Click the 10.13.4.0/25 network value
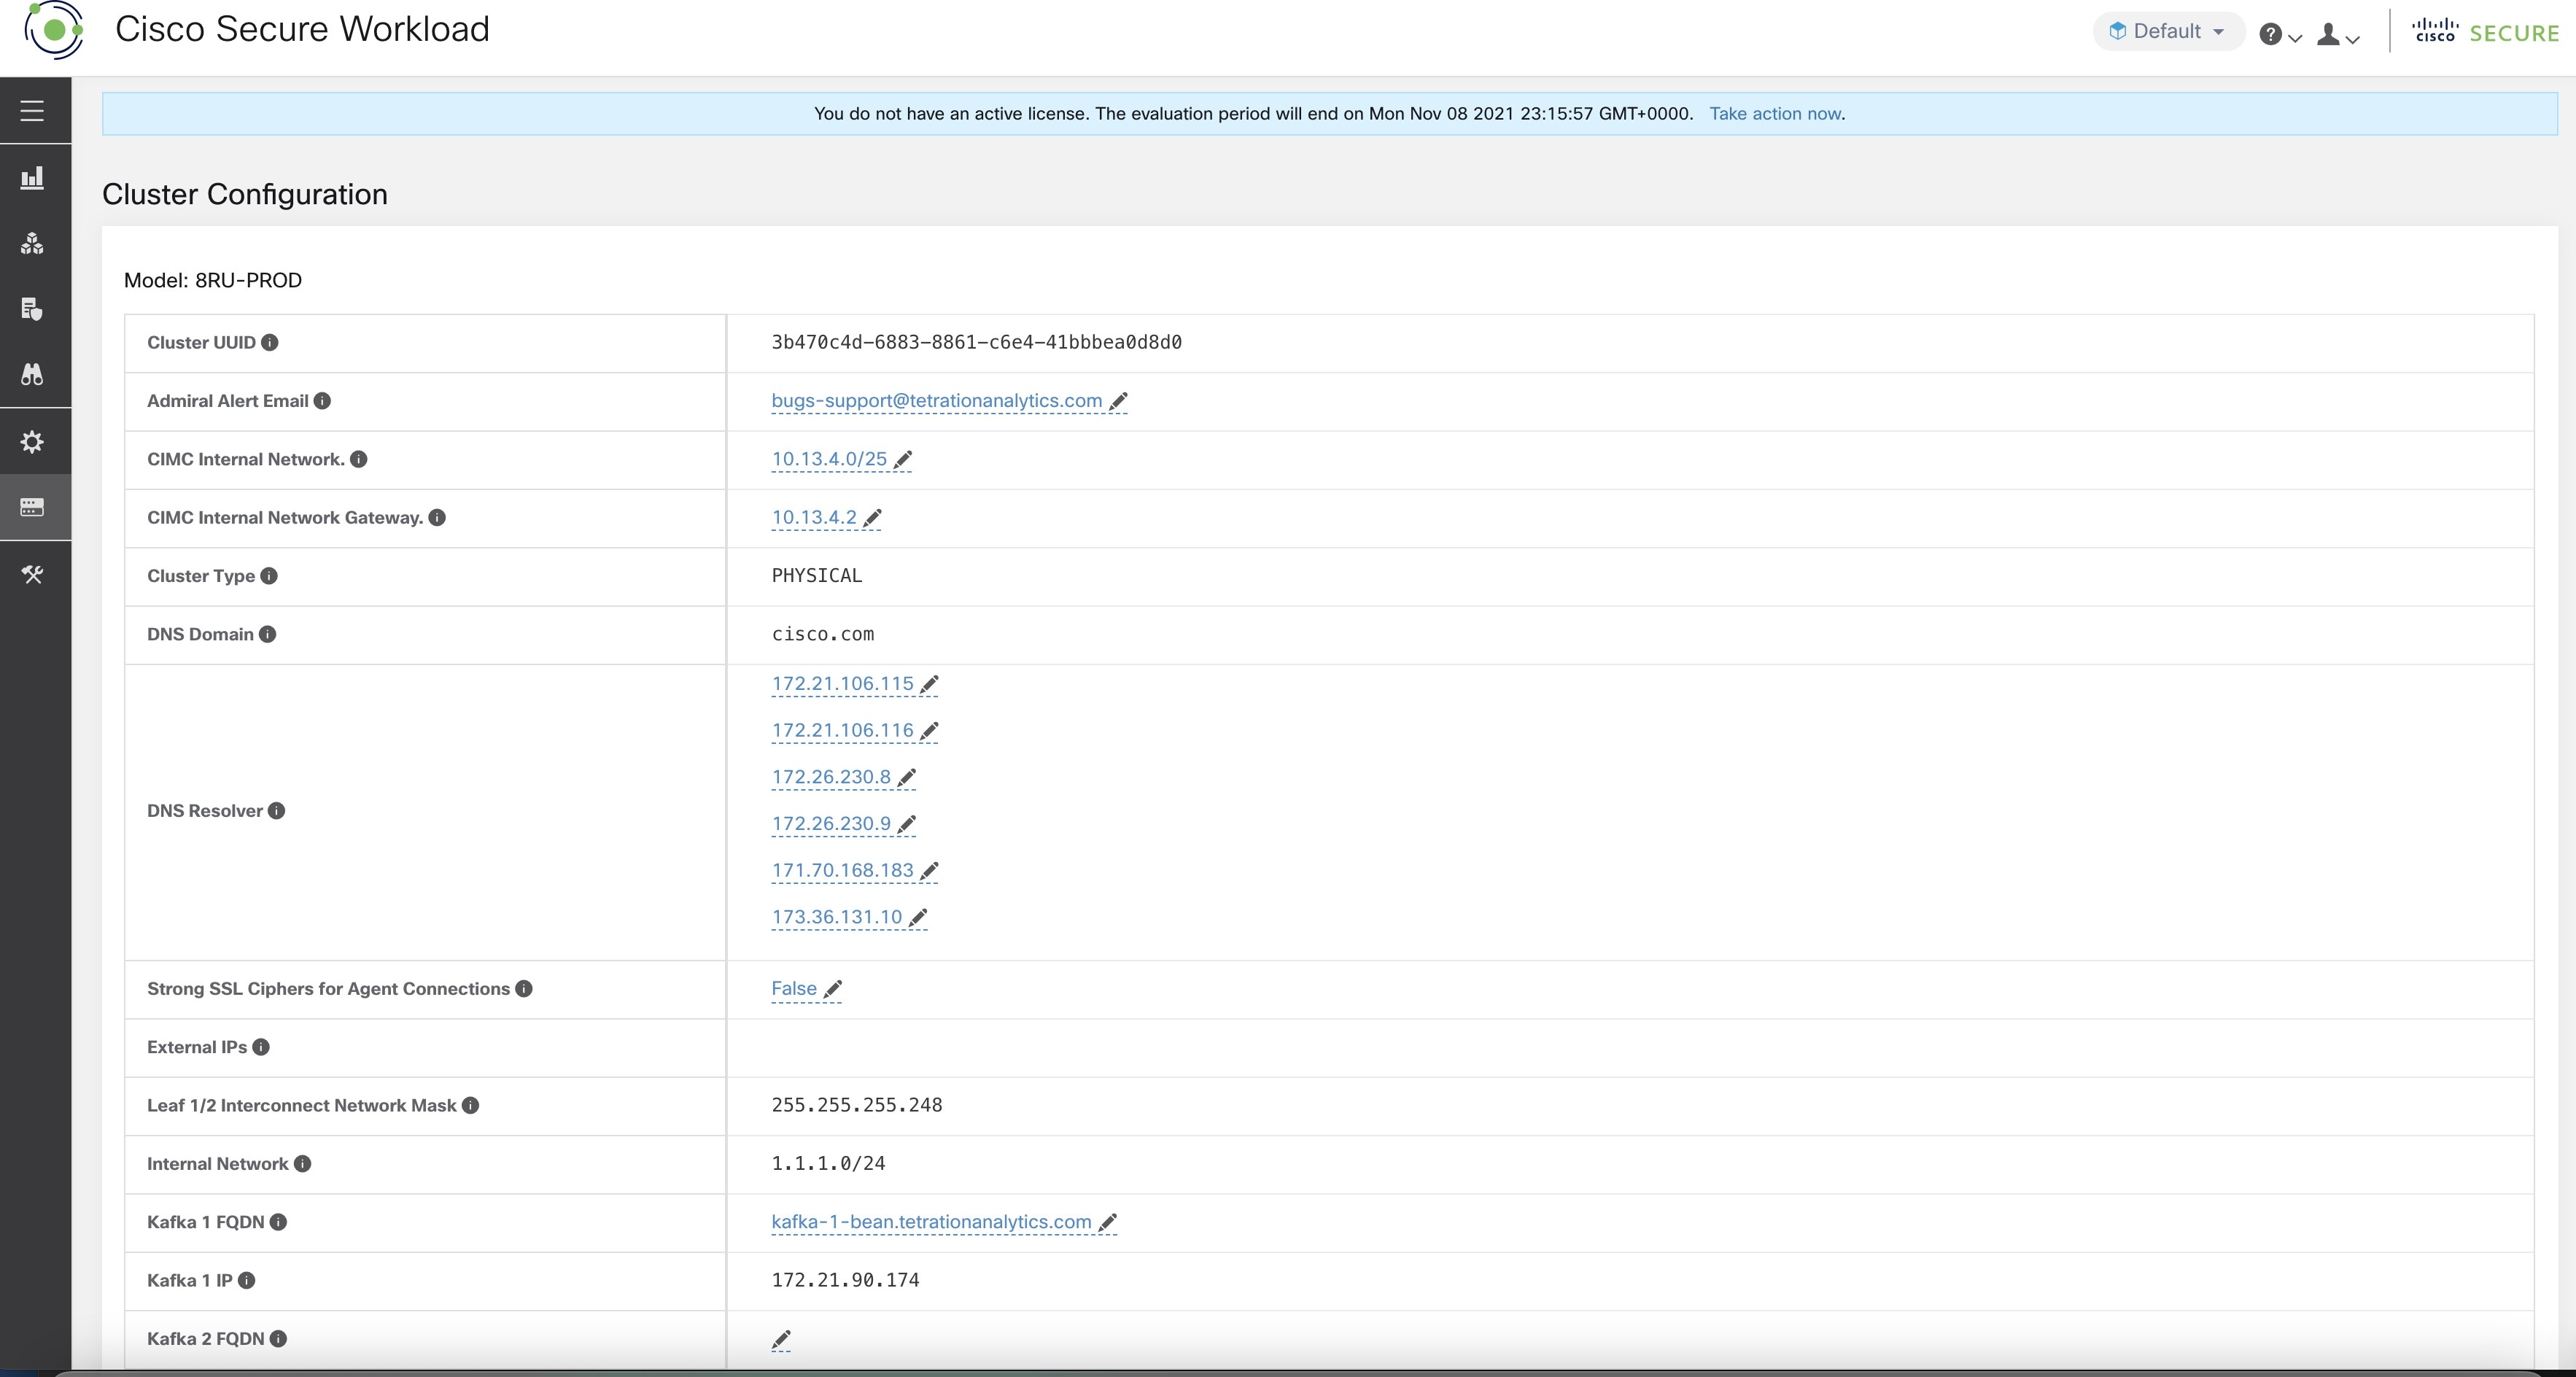Screen dimensions: 2576x1377 (829, 459)
